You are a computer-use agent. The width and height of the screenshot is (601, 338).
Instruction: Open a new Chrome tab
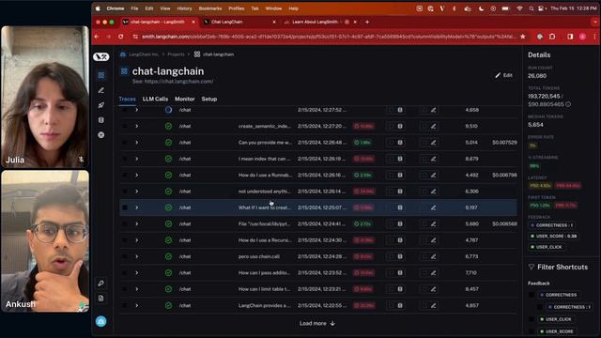[367, 22]
